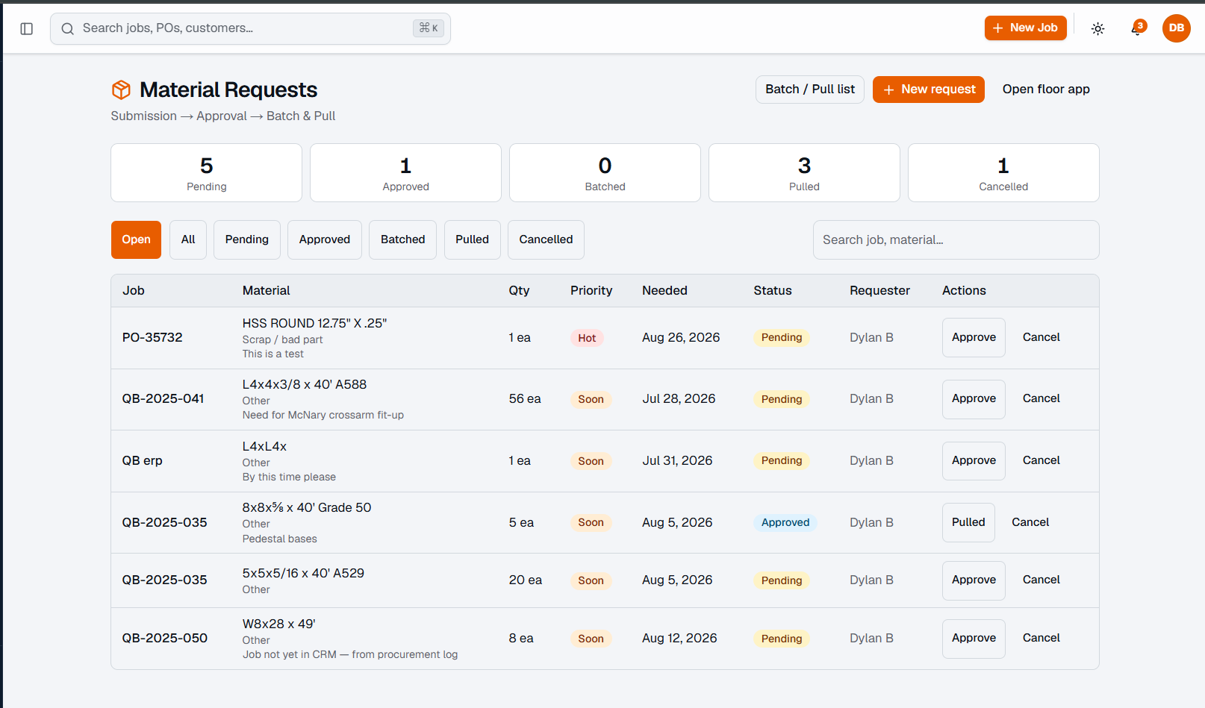The height and width of the screenshot is (708, 1205).
Task: Click the Material Requests box icon
Action: pyautogui.click(x=121, y=90)
